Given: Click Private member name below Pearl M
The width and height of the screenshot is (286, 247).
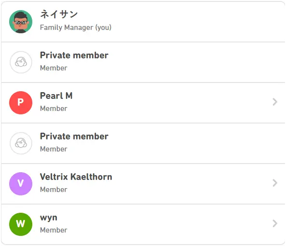Looking at the screenshot, I should [74, 136].
